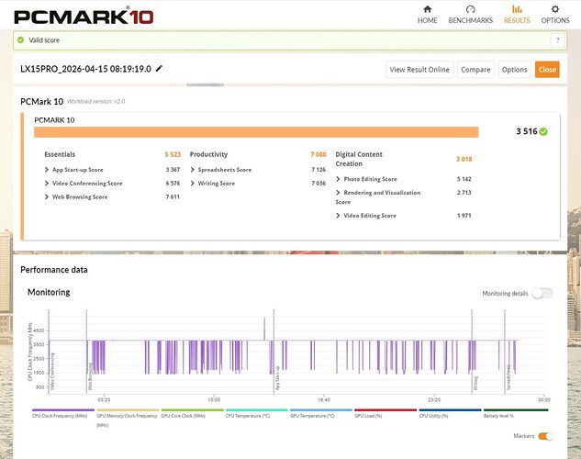
Task: Click the Web Browsing marker on chart
Action: [90, 376]
